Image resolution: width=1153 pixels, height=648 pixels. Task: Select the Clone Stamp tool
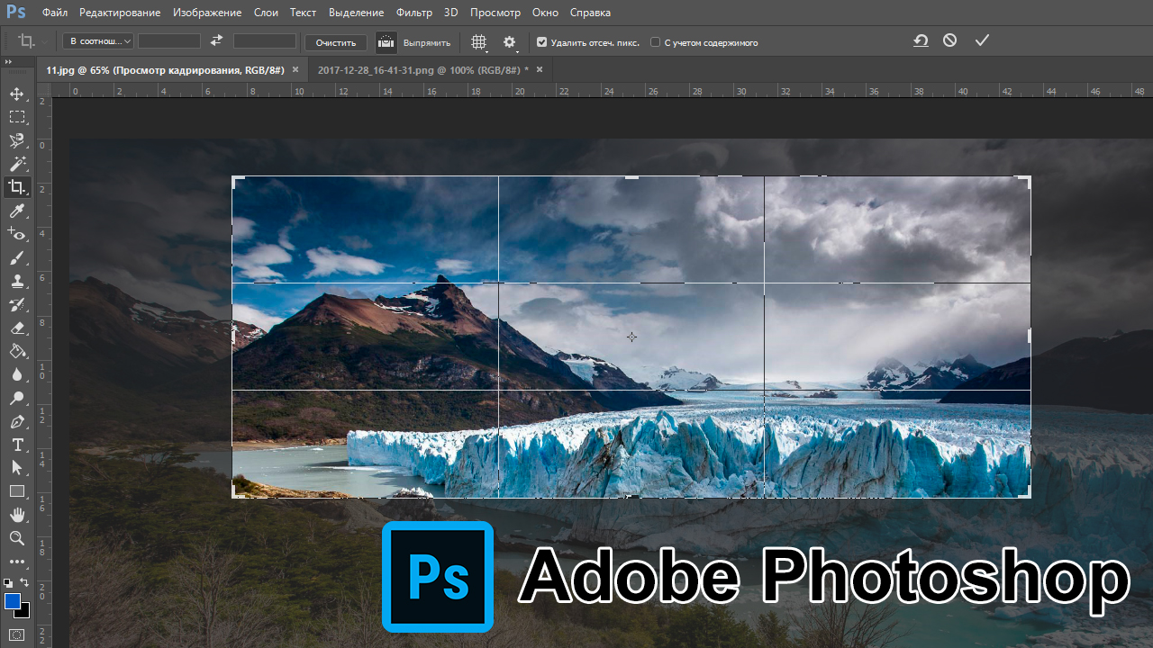[x=17, y=281]
